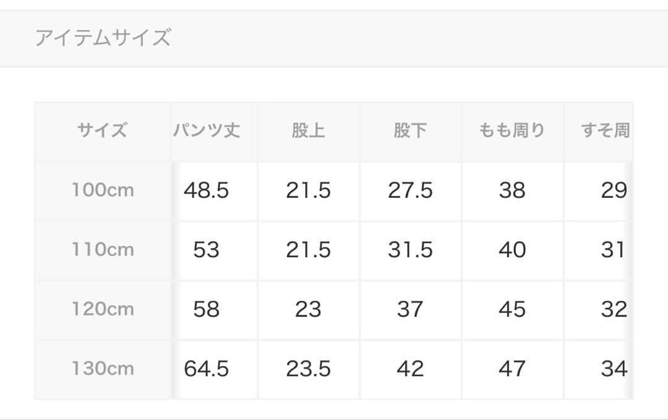The image size is (668, 420).
Task: Select the サイズ column header
Action: coord(102,131)
